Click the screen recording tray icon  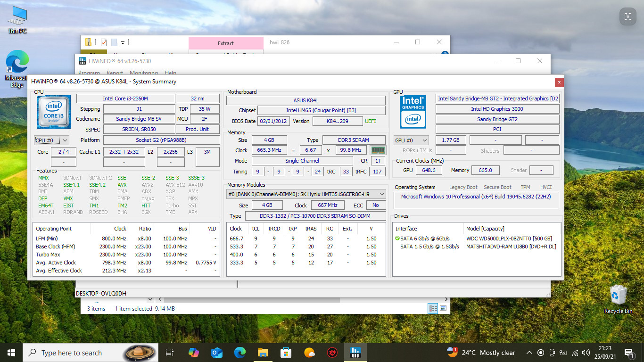[x=540, y=353]
